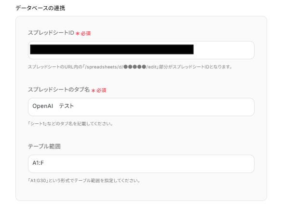
Task: Click empty space after the redacted ID
Action: tap(223, 50)
